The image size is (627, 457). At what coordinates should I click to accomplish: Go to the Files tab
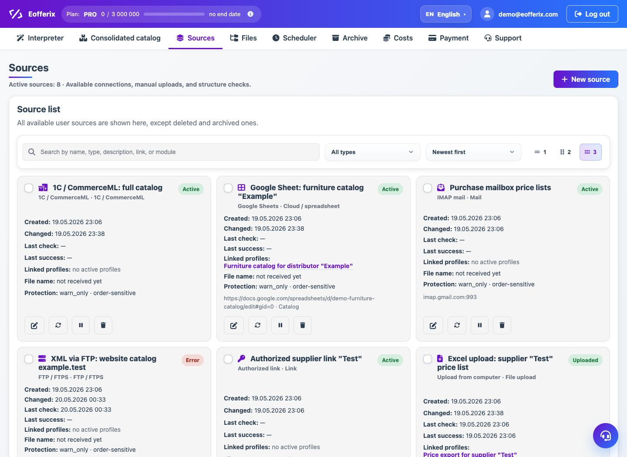[243, 38]
